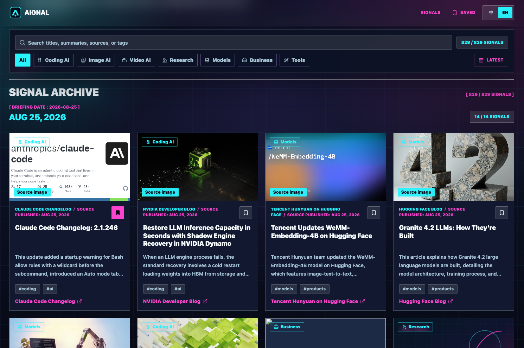Viewport: 524px width, 348px height.
Task: Click #models tag on Granite 4.2 card
Action: (x=412, y=289)
